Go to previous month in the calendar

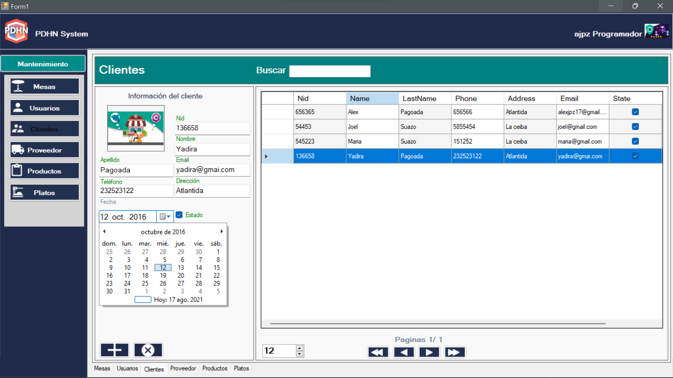tap(104, 231)
